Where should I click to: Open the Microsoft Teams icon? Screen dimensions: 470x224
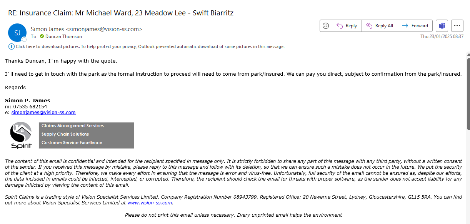point(442,26)
